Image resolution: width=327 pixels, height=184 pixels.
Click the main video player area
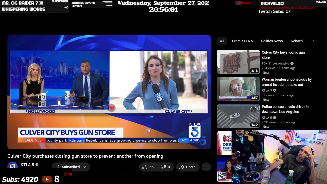click(109, 92)
